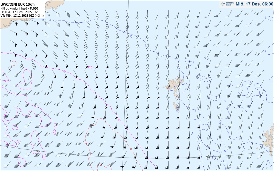Click the 'UWC/DINI EUR 10km:' title text

tap(18, 5)
